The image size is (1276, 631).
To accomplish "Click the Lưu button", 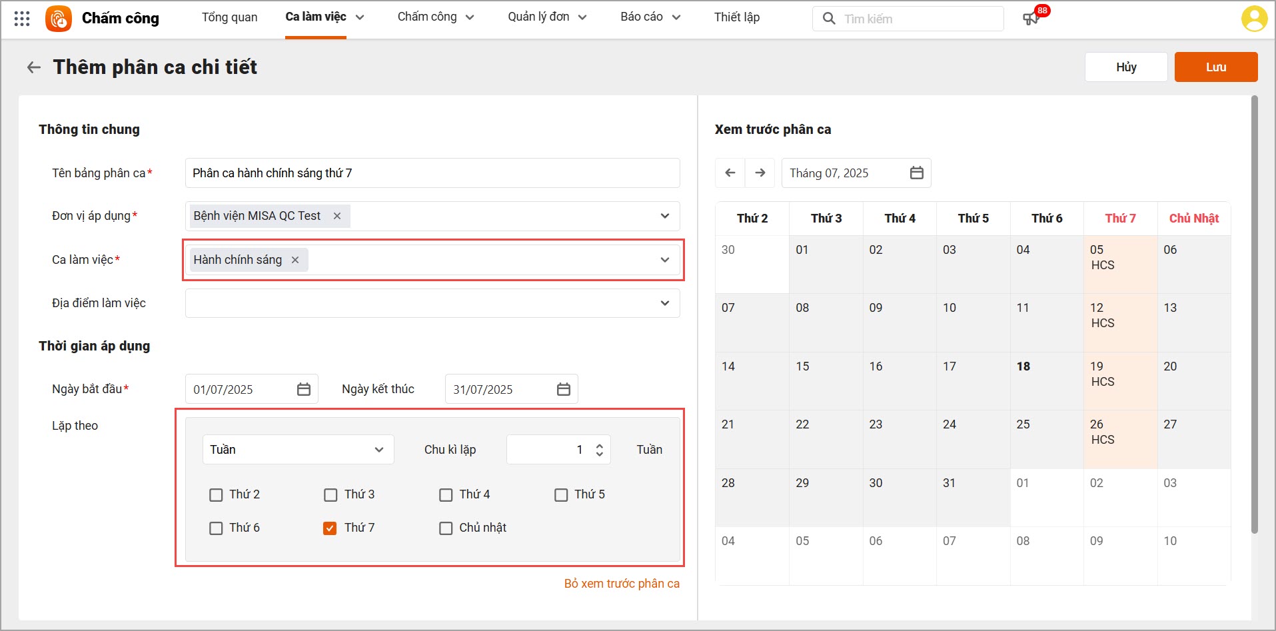I will (x=1215, y=67).
